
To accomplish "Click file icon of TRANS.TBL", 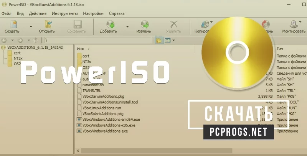I will (x=79, y=90).
